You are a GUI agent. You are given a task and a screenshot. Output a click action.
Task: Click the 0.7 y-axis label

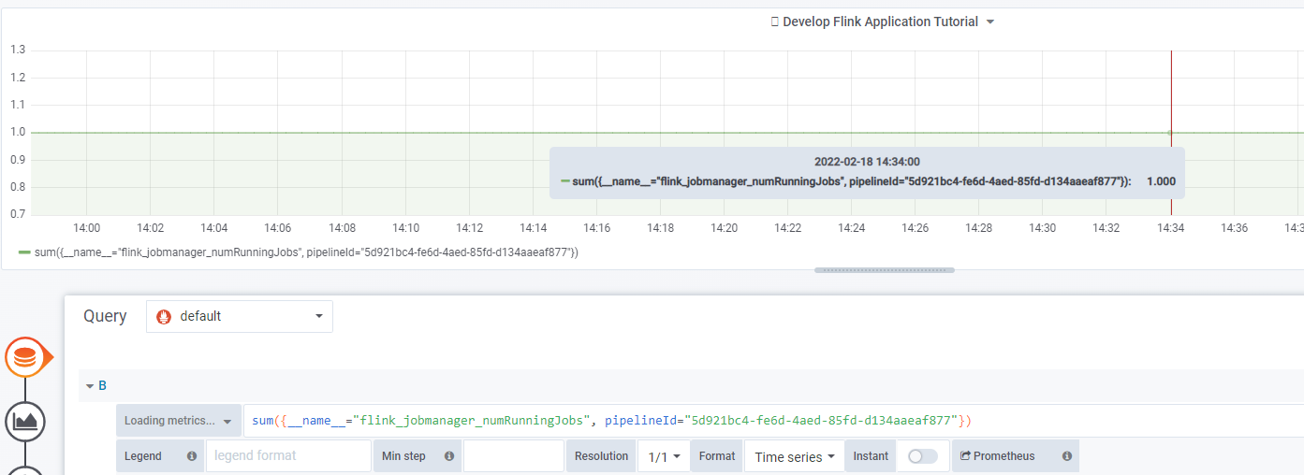(x=18, y=214)
